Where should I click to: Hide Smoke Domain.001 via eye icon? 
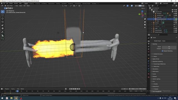174,19
